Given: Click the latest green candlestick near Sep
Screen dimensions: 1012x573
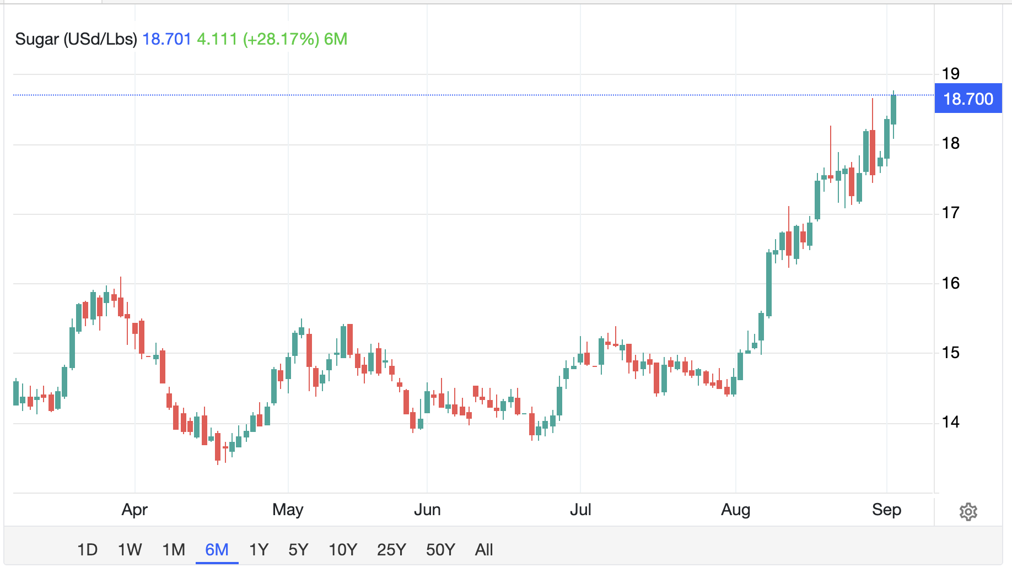Looking at the screenshot, I should (893, 110).
